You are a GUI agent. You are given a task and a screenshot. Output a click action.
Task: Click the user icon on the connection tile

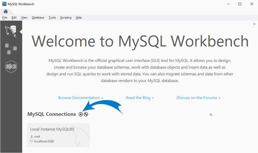[x=32, y=136]
